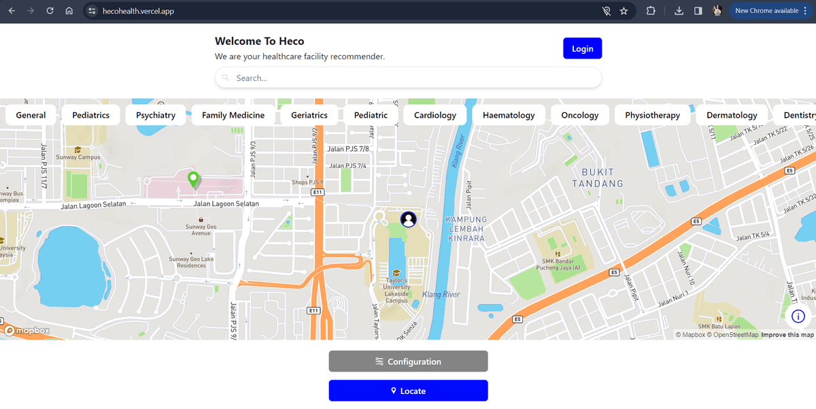The image size is (816, 409).
Task: Click the Mapbox logo on the map
Action: point(27,331)
